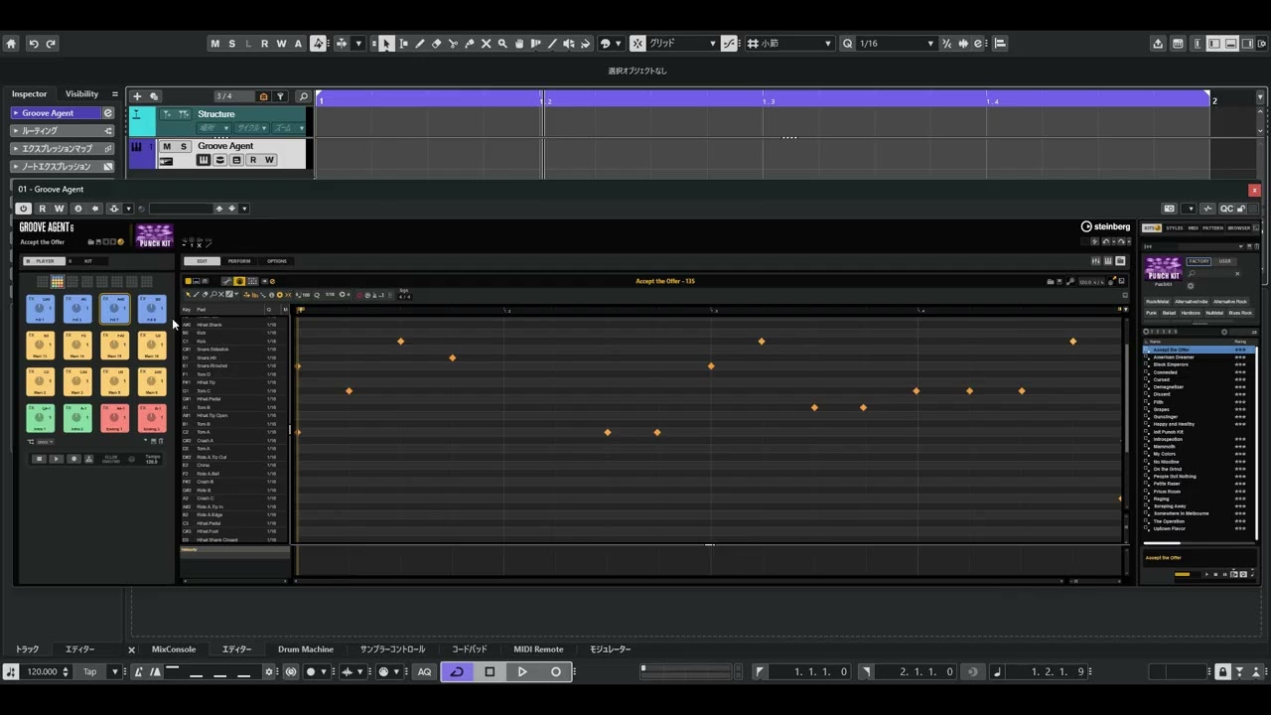Toggle the Cycle loop button
Viewport: 1271px width, 715px height.
(457, 672)
